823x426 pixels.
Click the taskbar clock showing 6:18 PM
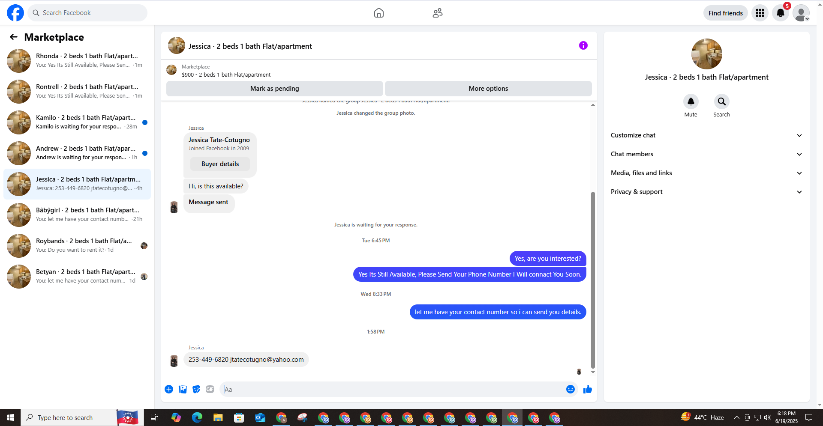pyautogui.click(x=787, y=417)
